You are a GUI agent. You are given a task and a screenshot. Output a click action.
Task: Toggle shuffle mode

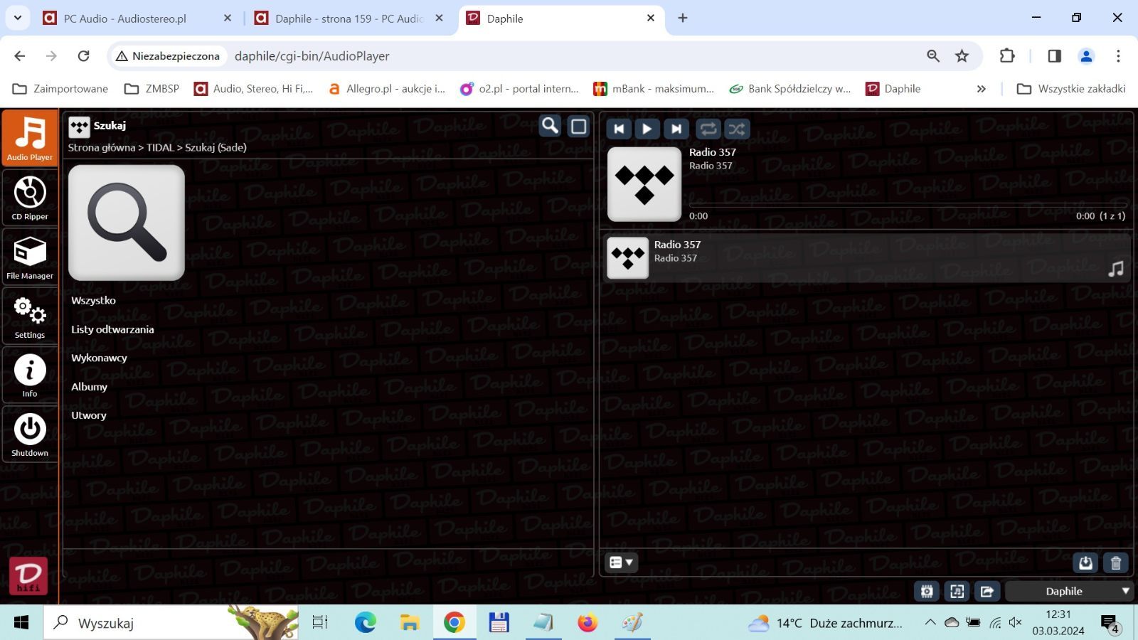[x=737, y=129]
